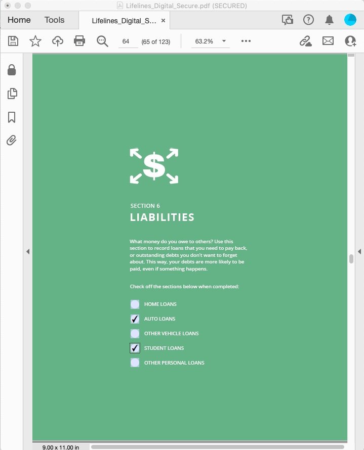This screenshot has width=364, height=450.
Task: Click the SECTION 6 label
Action: click(145, 206)
